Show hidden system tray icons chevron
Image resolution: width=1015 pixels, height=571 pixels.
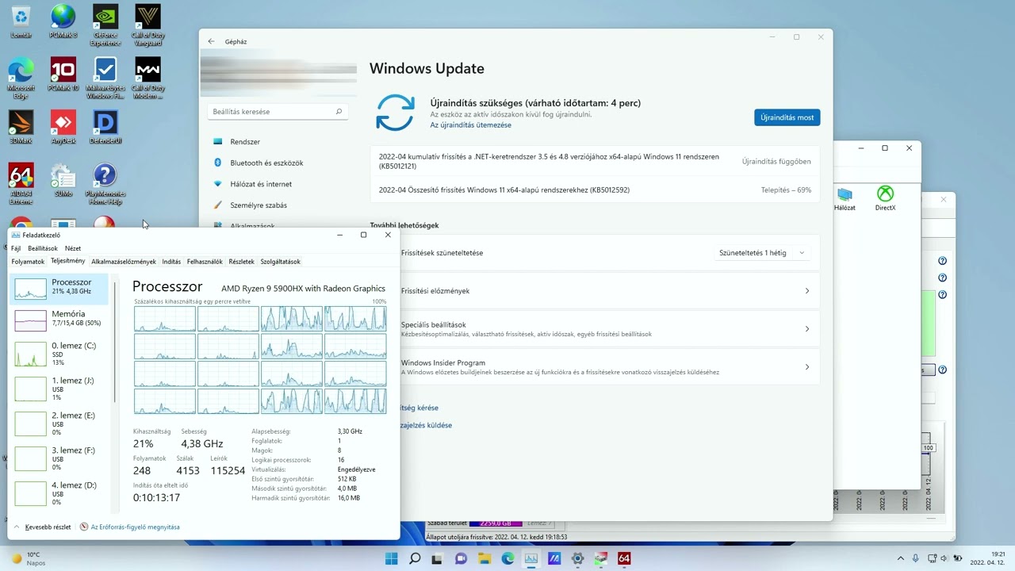point(901,558)
